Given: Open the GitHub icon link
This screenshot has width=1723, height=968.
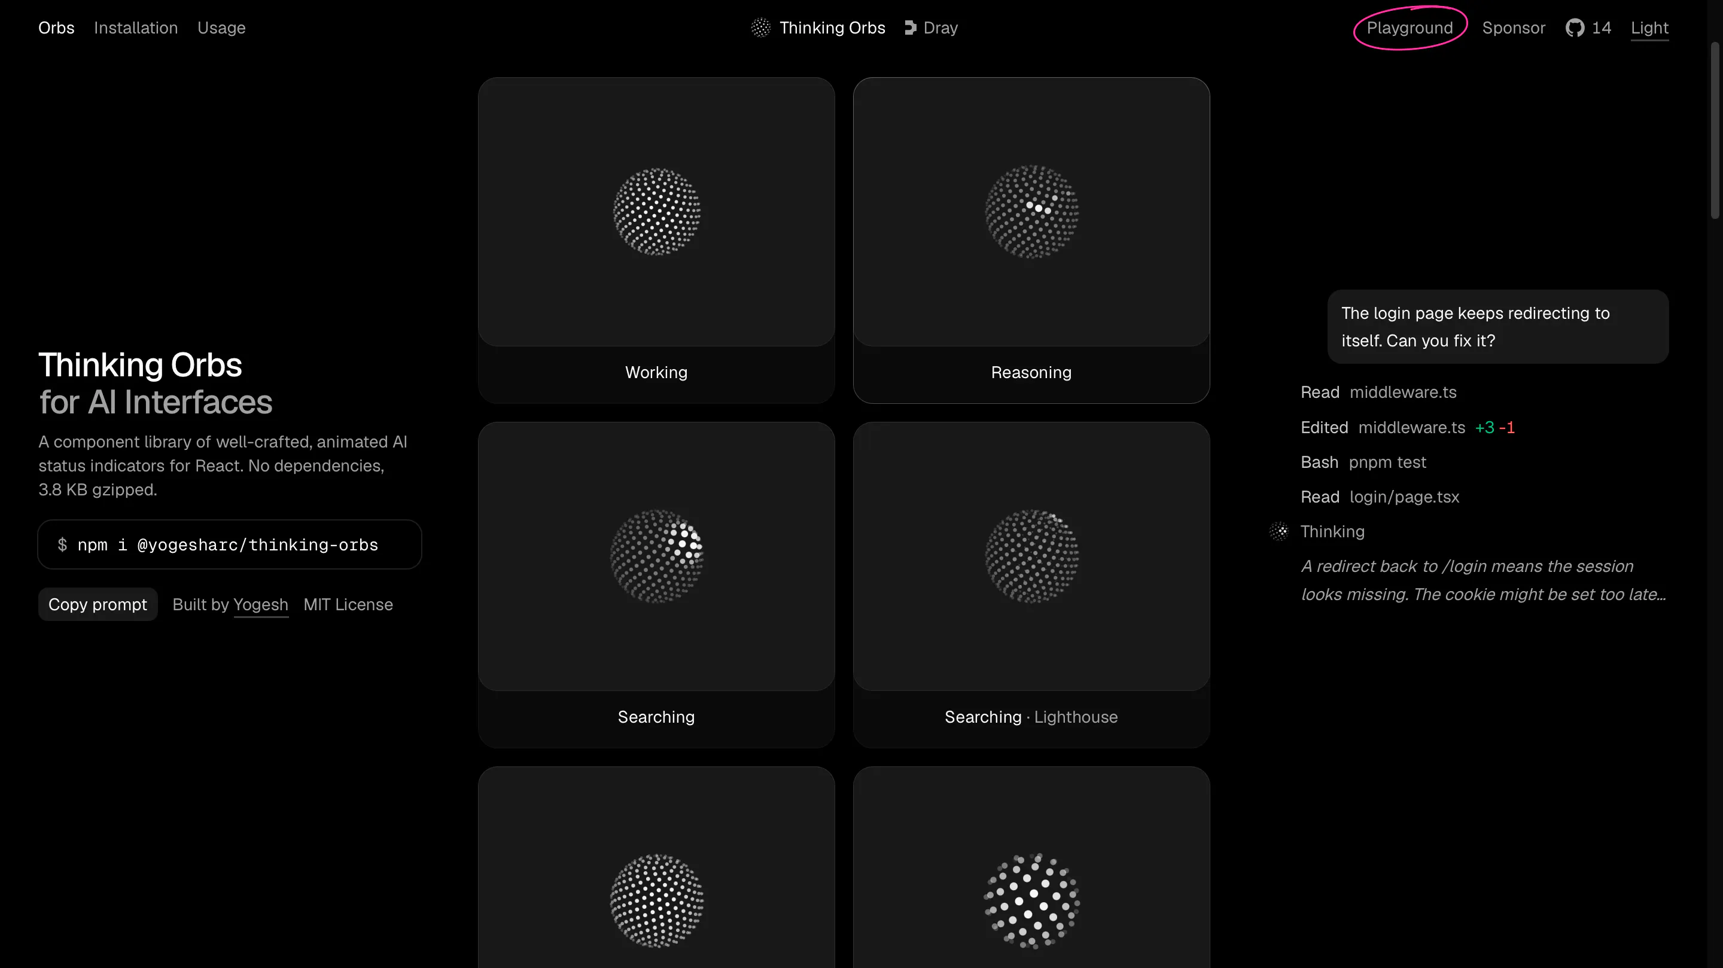Looking at the screenshot, I should (x=1575, y=28).
